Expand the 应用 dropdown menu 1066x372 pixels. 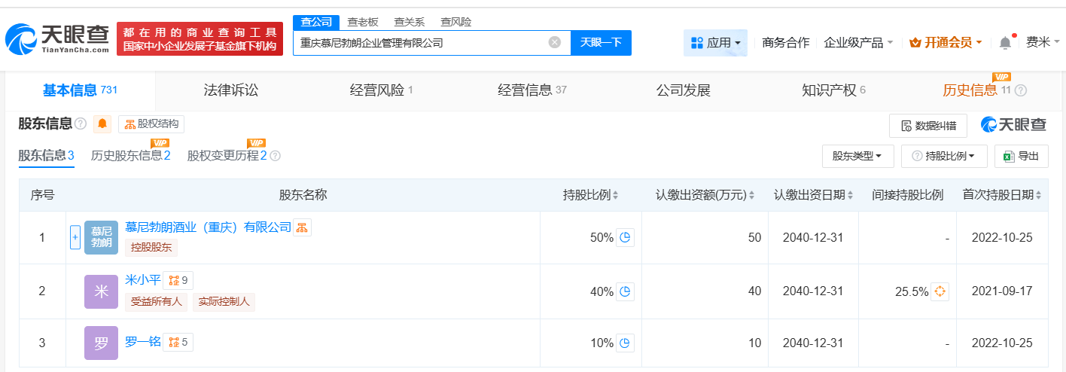pos(715,43)
